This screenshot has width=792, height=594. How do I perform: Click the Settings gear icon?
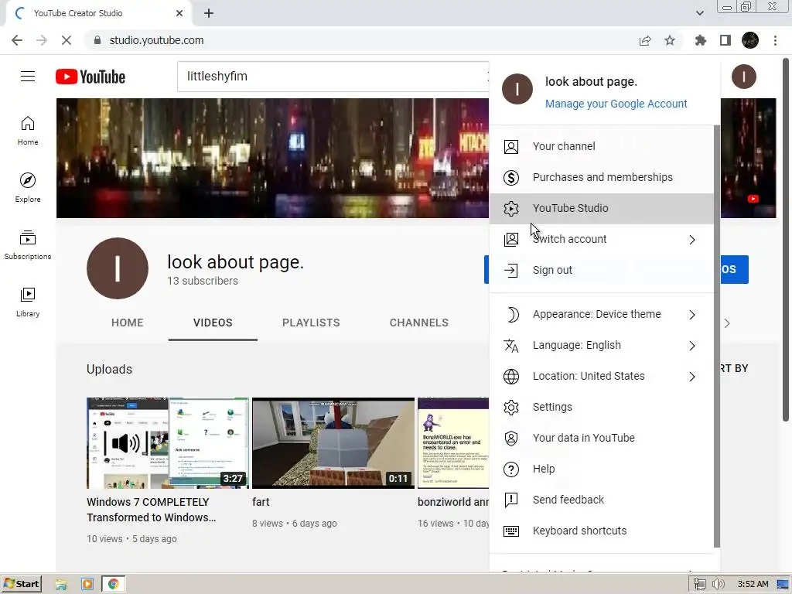511,407
